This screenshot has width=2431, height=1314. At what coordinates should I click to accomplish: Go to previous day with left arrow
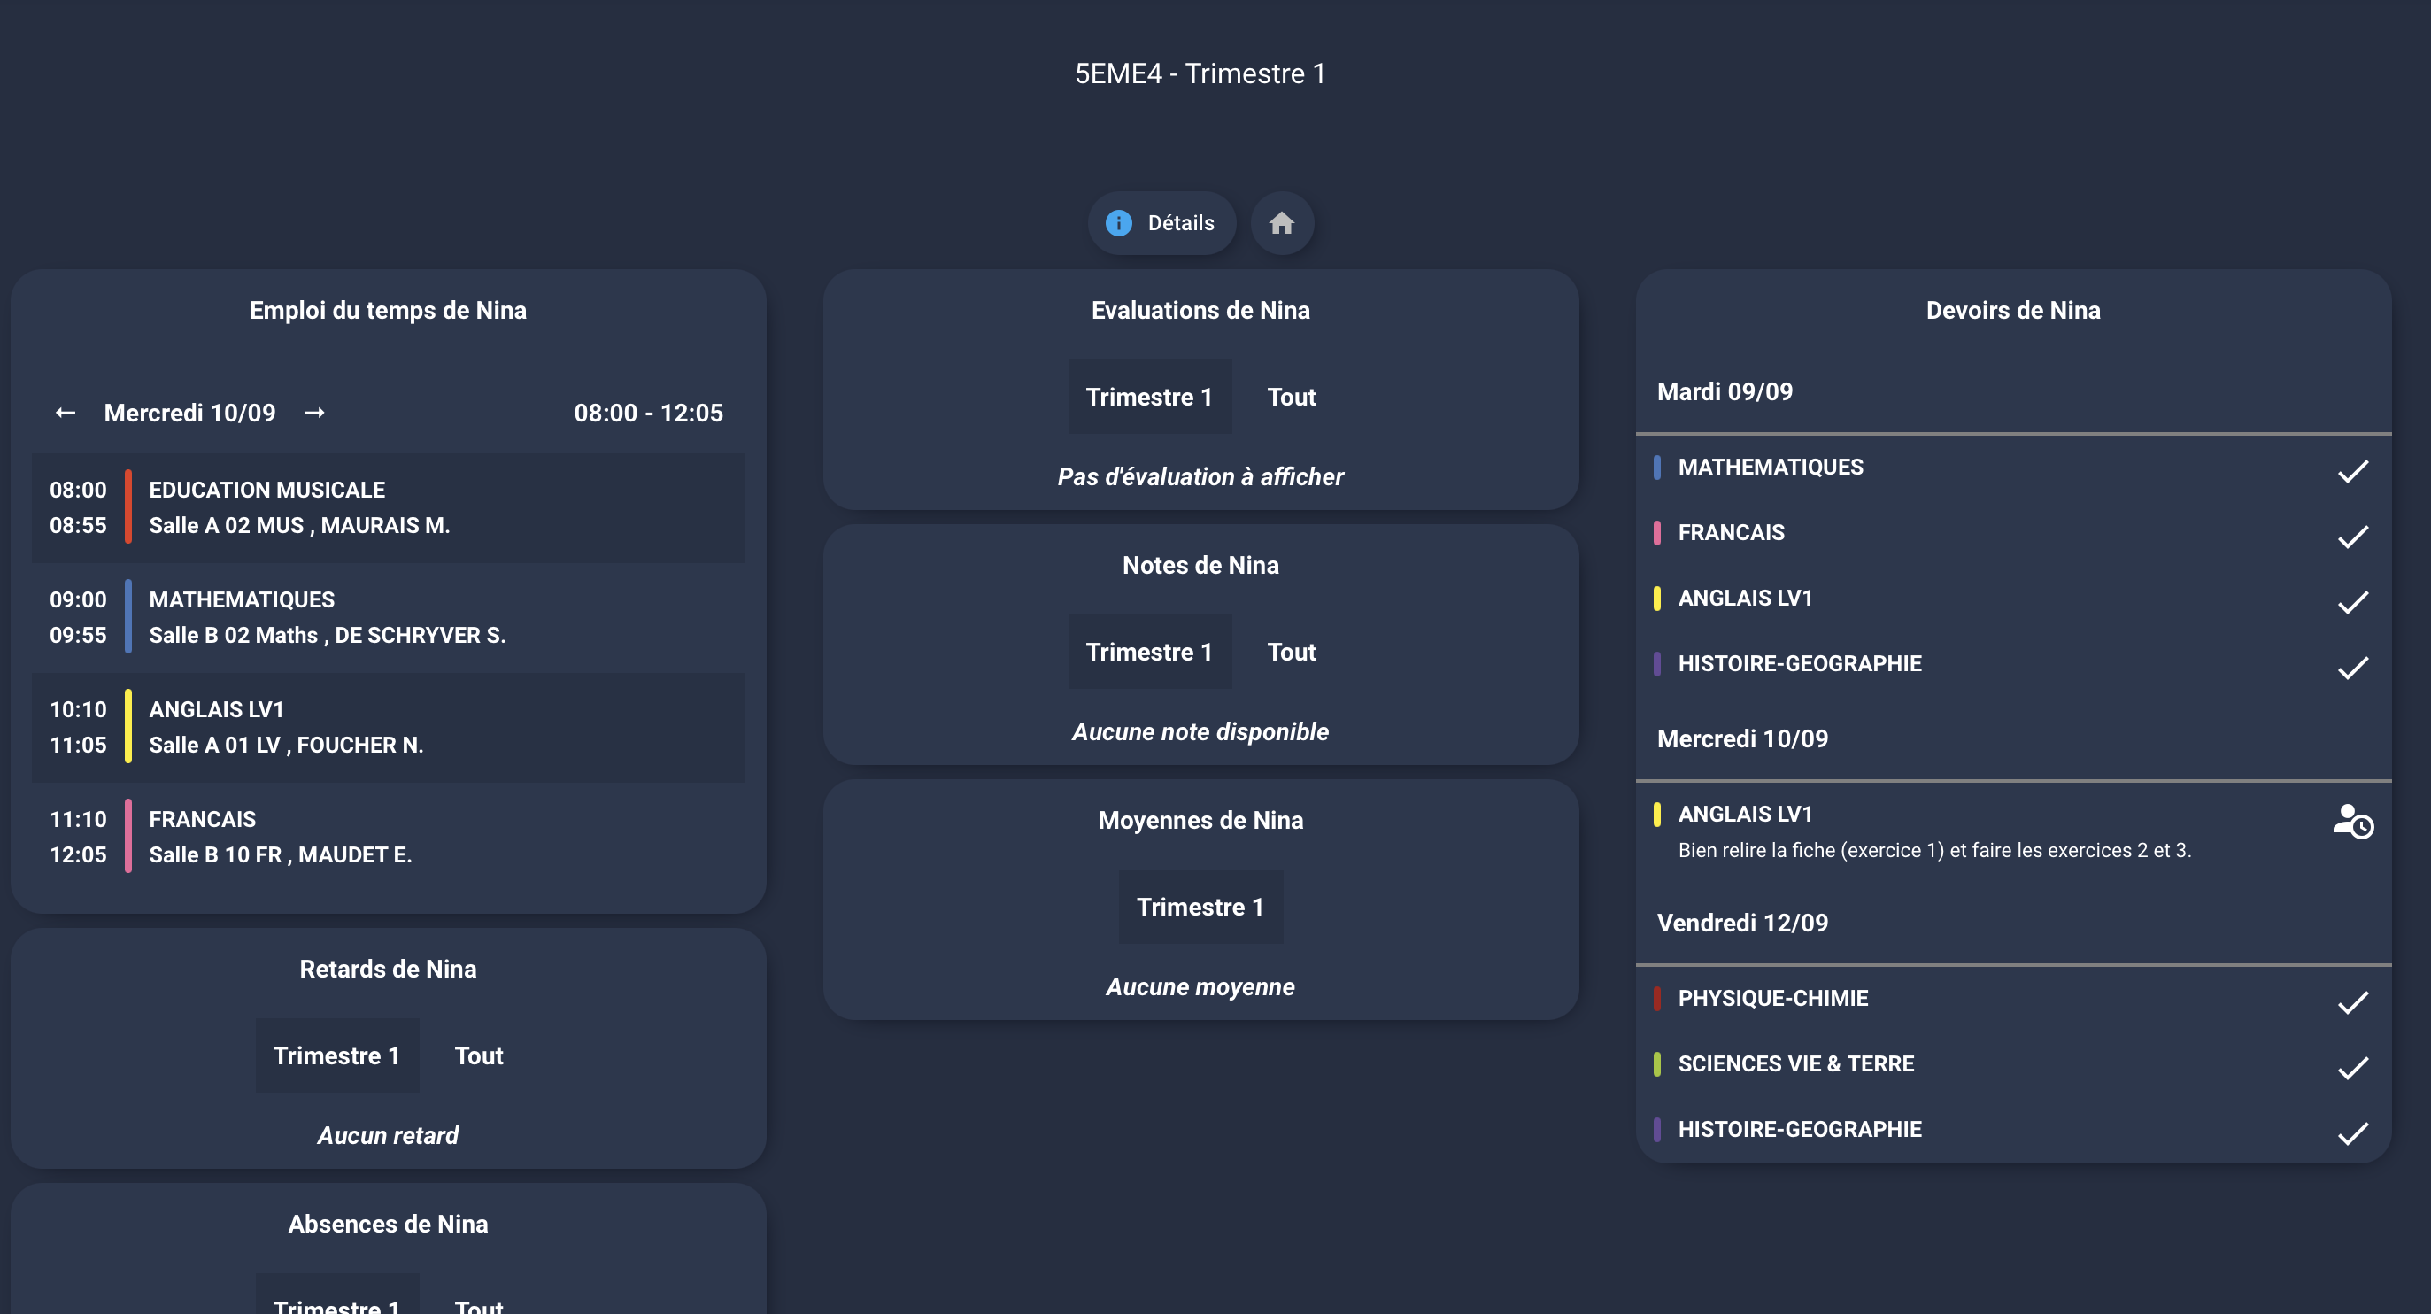click(x=66, y=413)
